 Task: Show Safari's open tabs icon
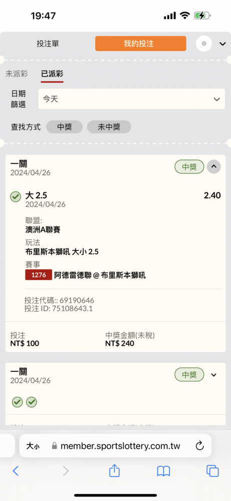coord(212,471)
